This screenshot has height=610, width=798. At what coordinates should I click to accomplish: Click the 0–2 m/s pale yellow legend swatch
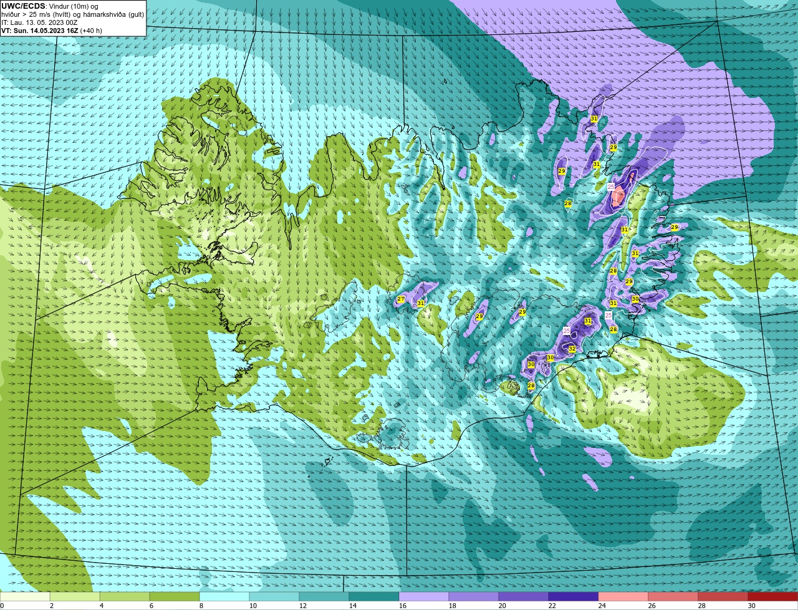point(25,596)
